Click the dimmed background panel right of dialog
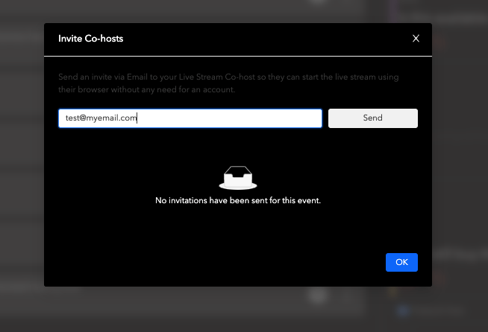 459,164
